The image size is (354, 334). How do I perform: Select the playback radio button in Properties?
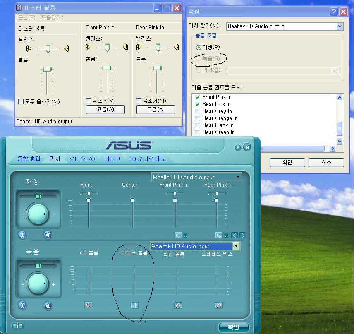click(199, 48)
